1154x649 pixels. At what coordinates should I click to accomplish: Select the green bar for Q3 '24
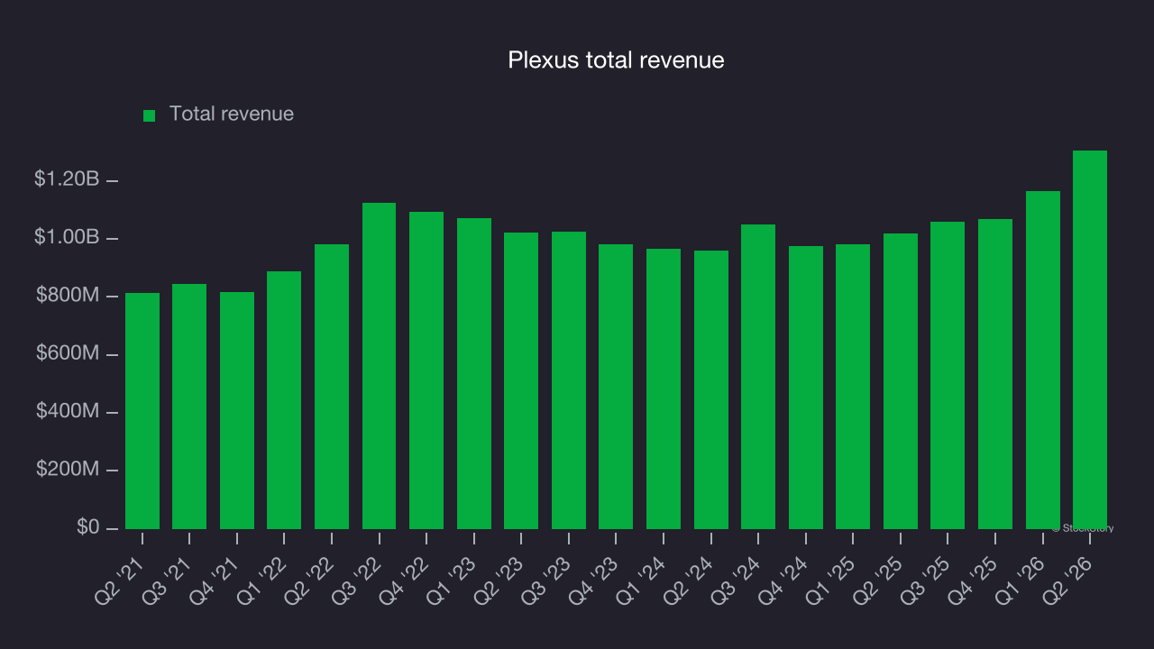758,377
